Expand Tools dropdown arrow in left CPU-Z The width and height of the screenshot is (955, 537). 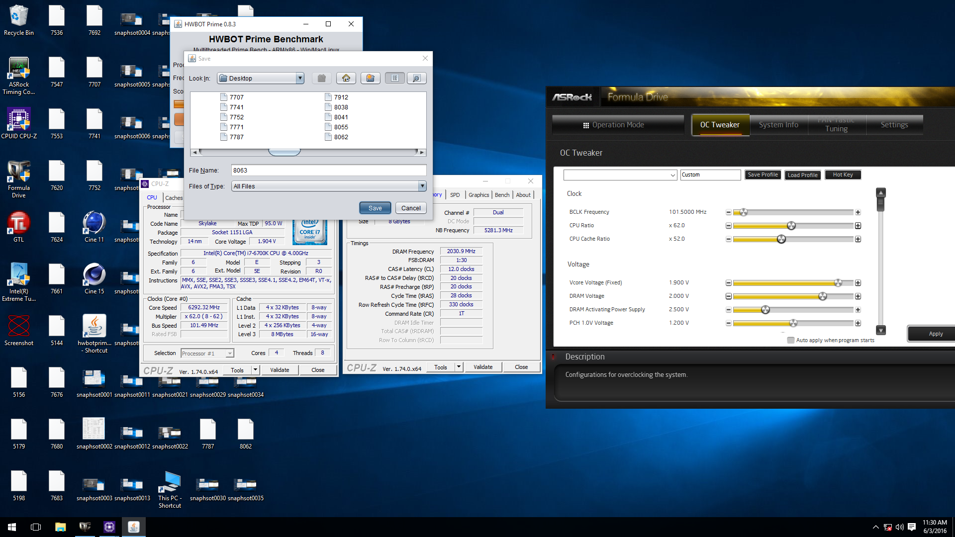pos(255,370)
